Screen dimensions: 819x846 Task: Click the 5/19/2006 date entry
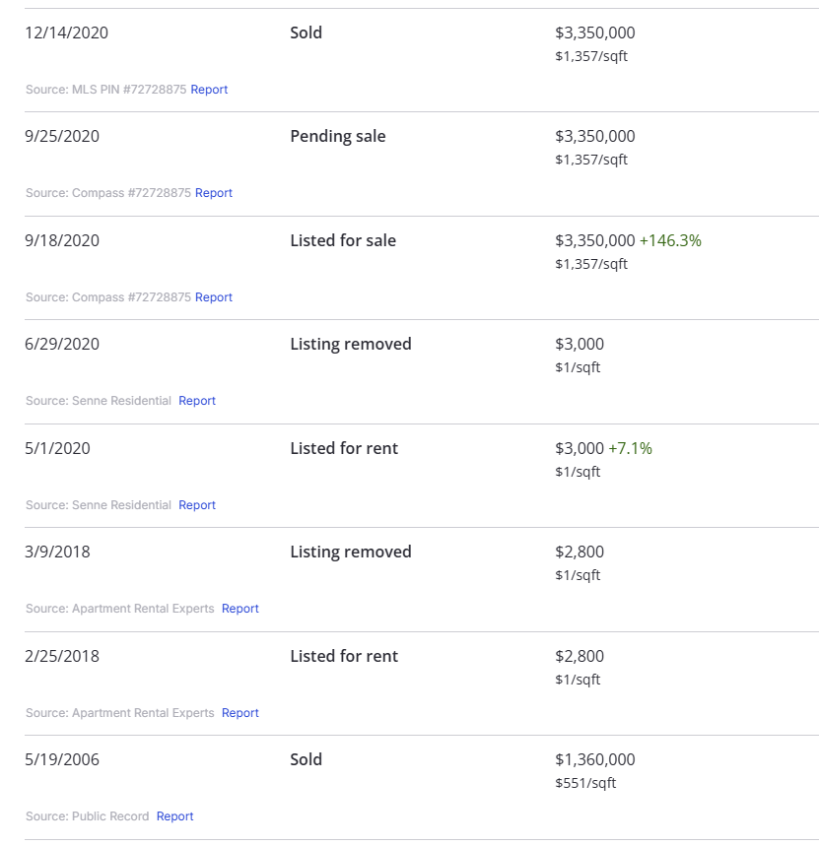tap(62, 759)
